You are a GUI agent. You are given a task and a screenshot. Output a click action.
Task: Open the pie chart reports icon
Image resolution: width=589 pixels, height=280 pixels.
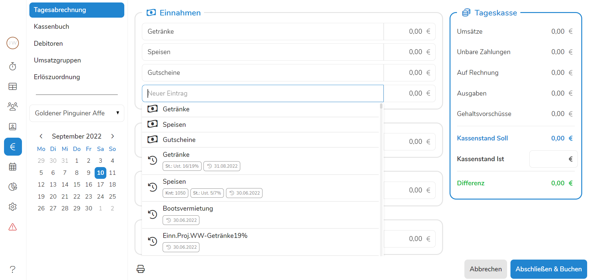point(13,187)
